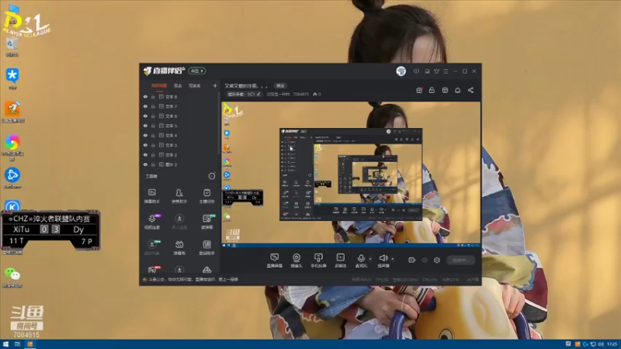This screenshot has height=349, width=621.
Task: Add a camera source from bottom toolbar
Action: click(297, 260)
